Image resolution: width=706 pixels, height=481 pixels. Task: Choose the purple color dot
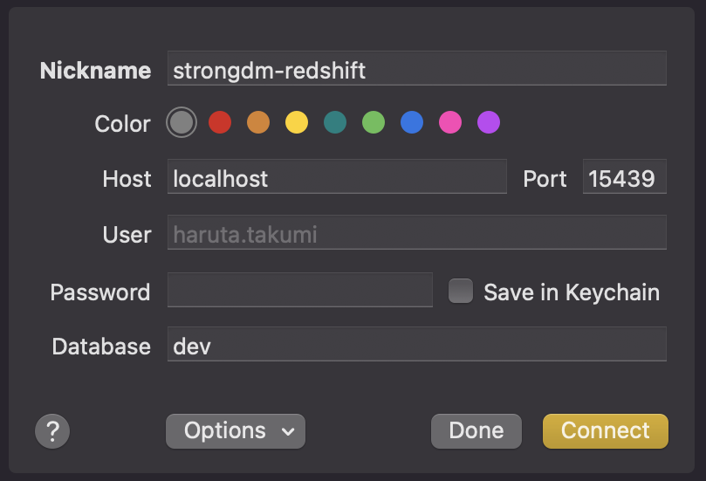(x=489, y=122)
